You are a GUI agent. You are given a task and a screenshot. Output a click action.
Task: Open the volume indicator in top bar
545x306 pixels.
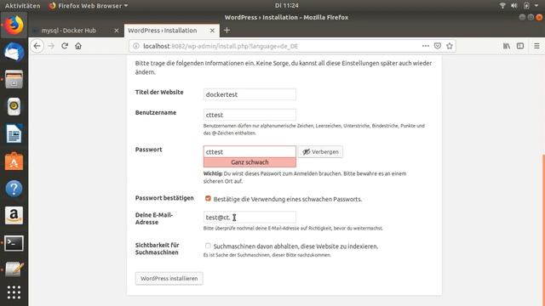point(514,6)
